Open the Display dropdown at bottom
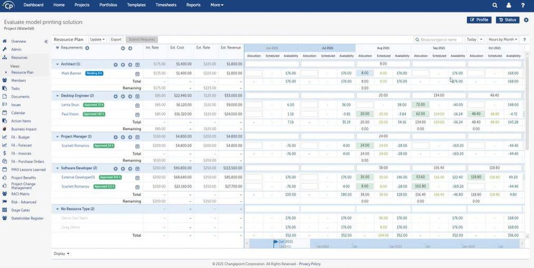This screenshot has width=534, height=268. [61, 254]
